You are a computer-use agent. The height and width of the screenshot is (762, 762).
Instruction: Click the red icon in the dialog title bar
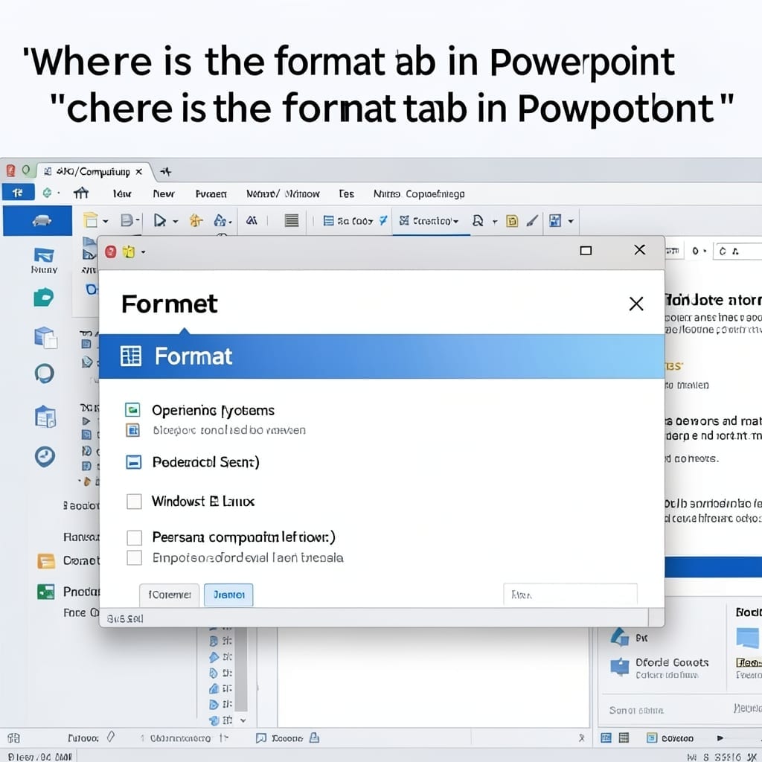click(111, 252)
